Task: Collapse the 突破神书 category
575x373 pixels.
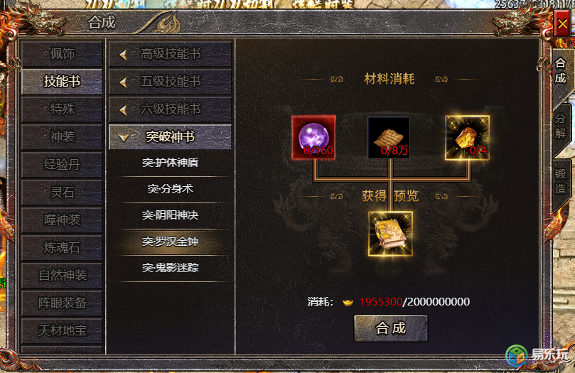Action: coord(170,137)
